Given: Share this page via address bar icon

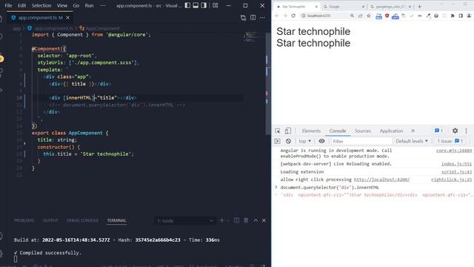Looking at the screenshot, I should click(x=360, y=16).
